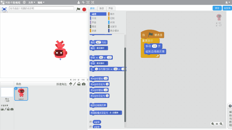The image size is (232, 130).
Task: Zoom in the scripts area
Action: pyautogui.click(x=221, y=124)
